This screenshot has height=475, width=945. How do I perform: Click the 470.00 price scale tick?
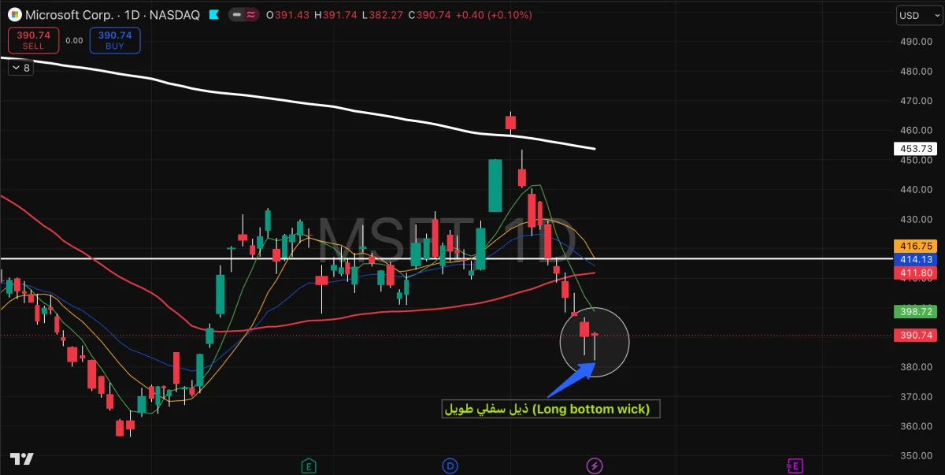click(x=917, y=101)
